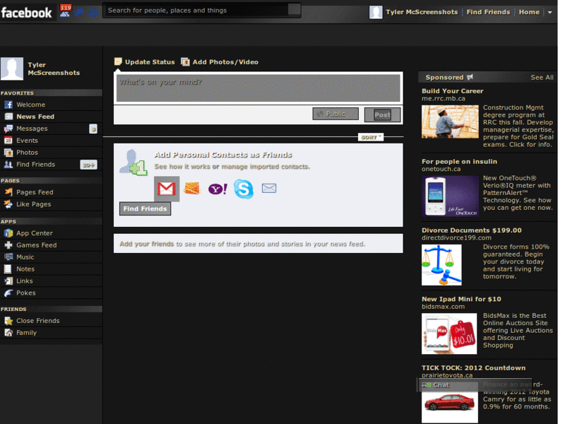
Task: Select the other email envelope icon
Action: pyautogui.click(x=269, y=188)
